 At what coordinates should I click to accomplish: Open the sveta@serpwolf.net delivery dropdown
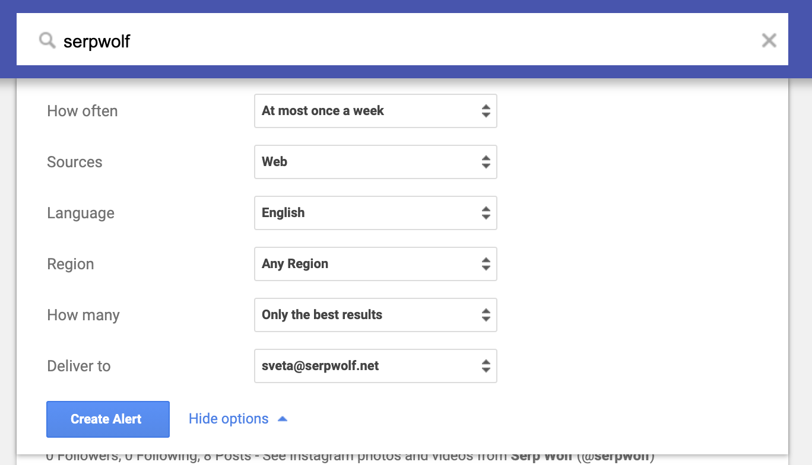point(375,366)
